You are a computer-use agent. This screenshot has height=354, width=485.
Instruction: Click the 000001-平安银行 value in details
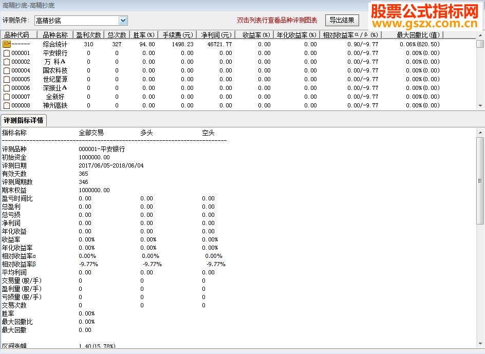point(102,149)
